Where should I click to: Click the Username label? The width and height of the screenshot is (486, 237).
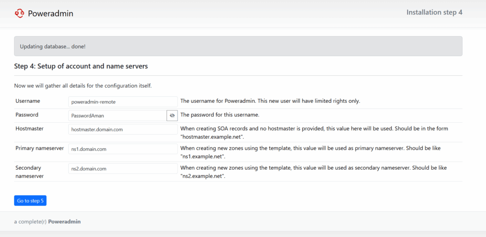28,101
